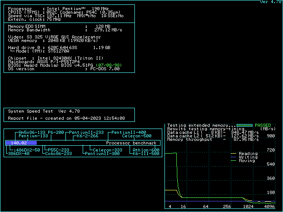Click the PentiumII-400 benchmark marker label
Screen dimensions: 283x212
pos(128,132)
